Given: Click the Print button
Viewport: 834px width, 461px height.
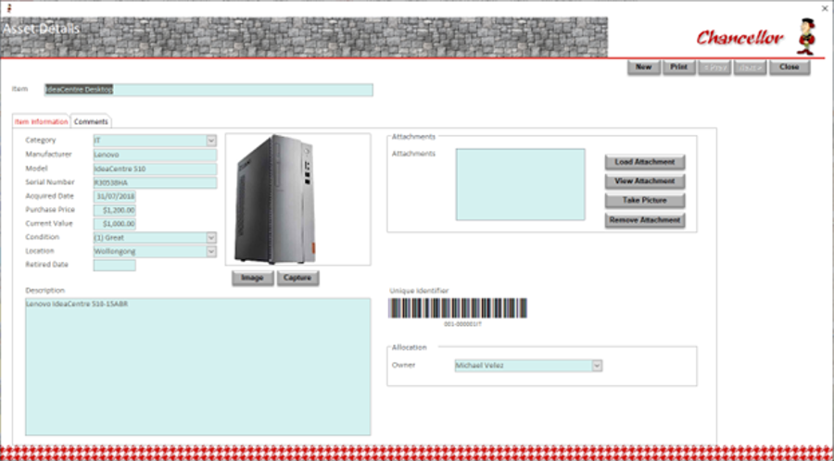Looking at the screenshot, I should [678, 68].
